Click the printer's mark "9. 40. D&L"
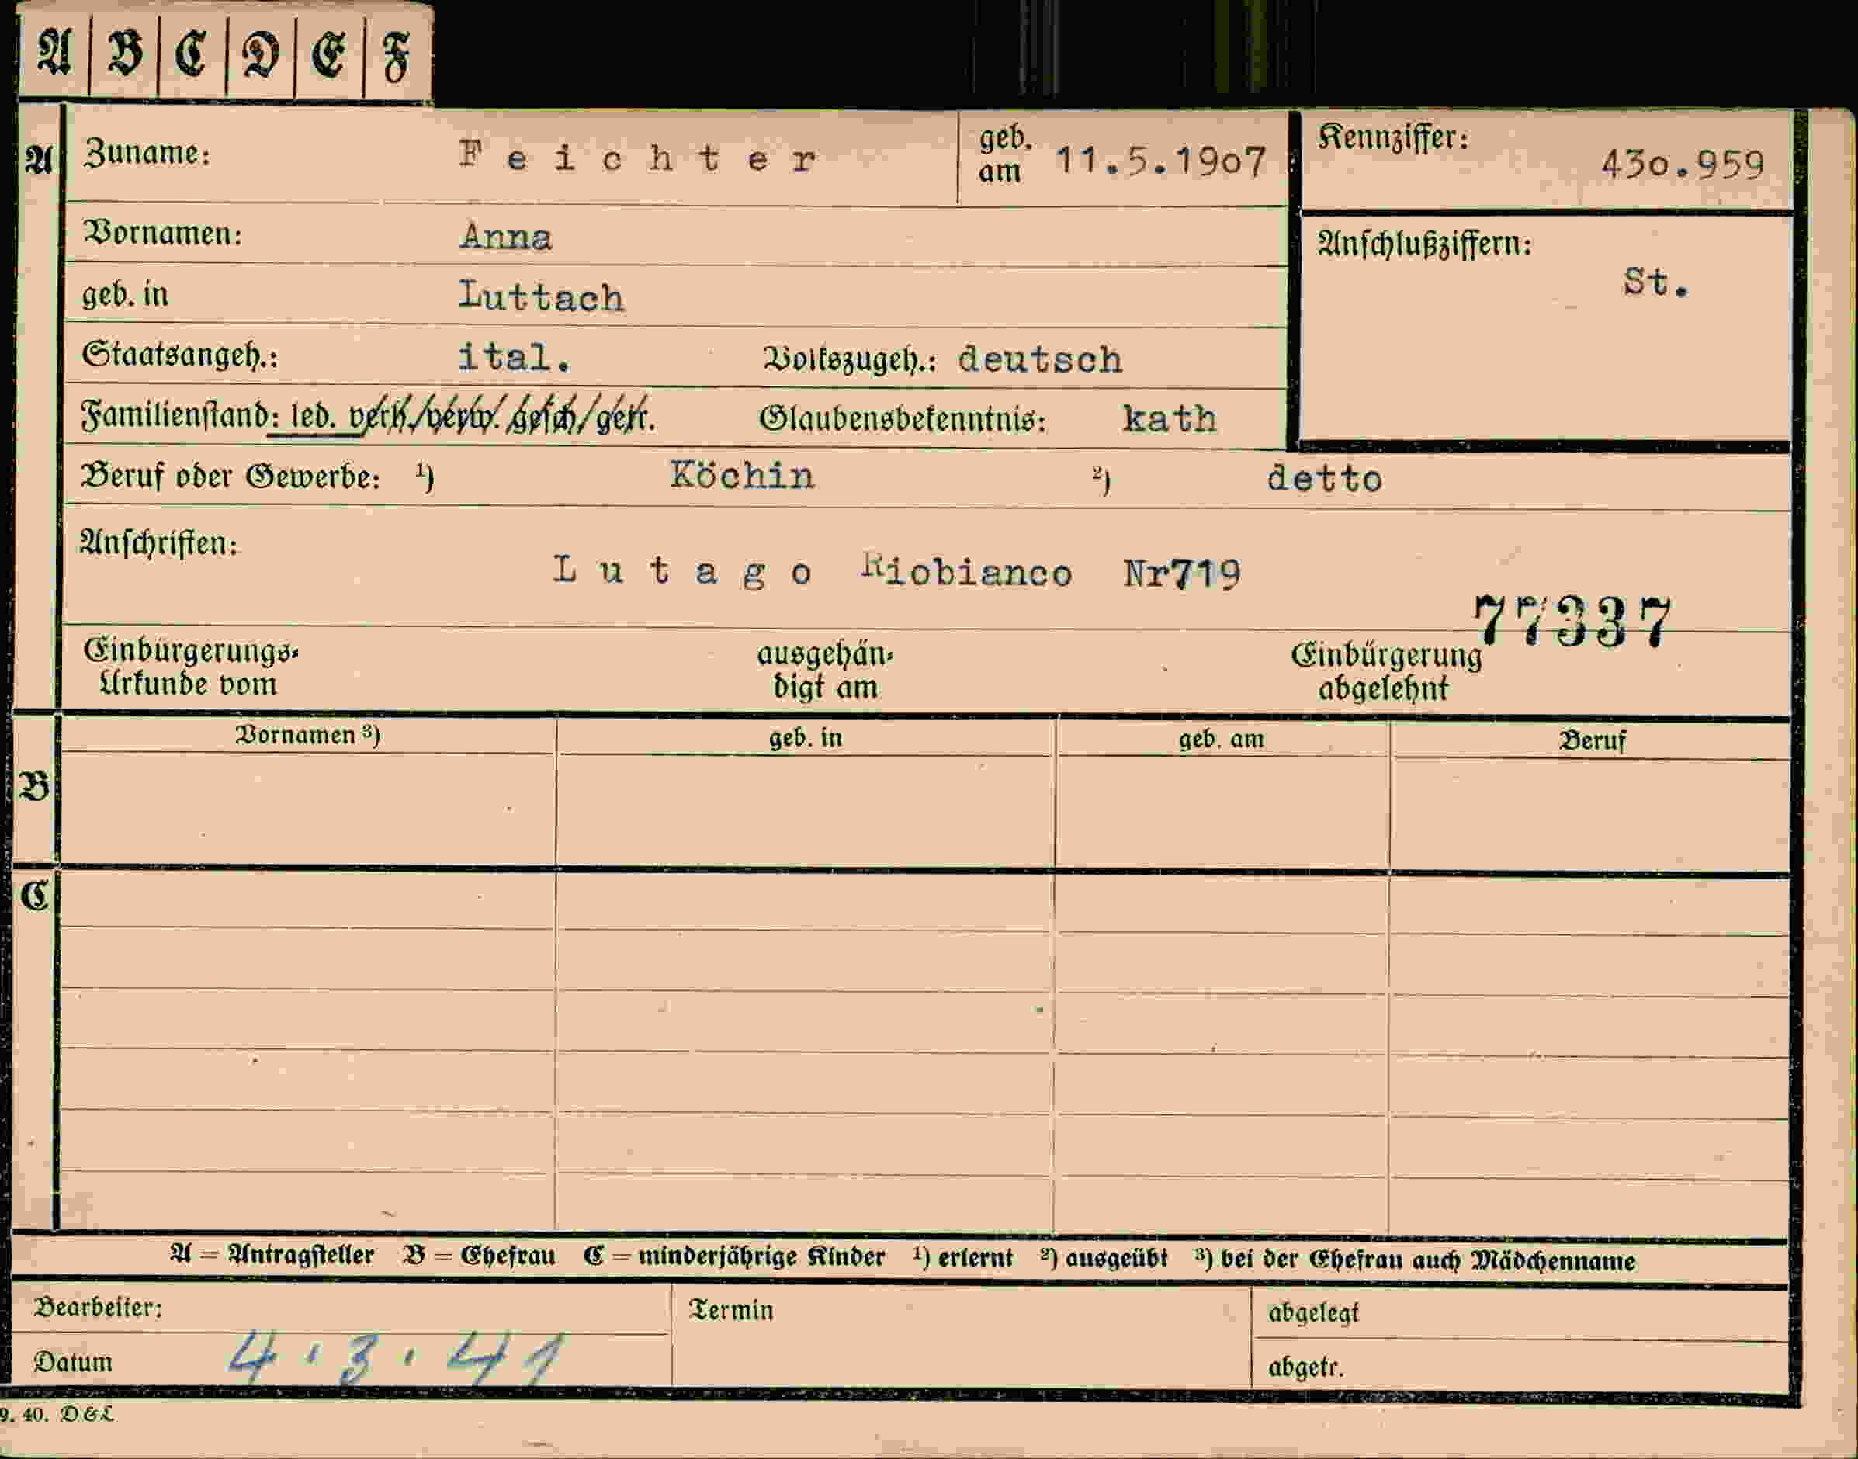Screen dimensions: 1858x1459 click(x=57, y=1415)
